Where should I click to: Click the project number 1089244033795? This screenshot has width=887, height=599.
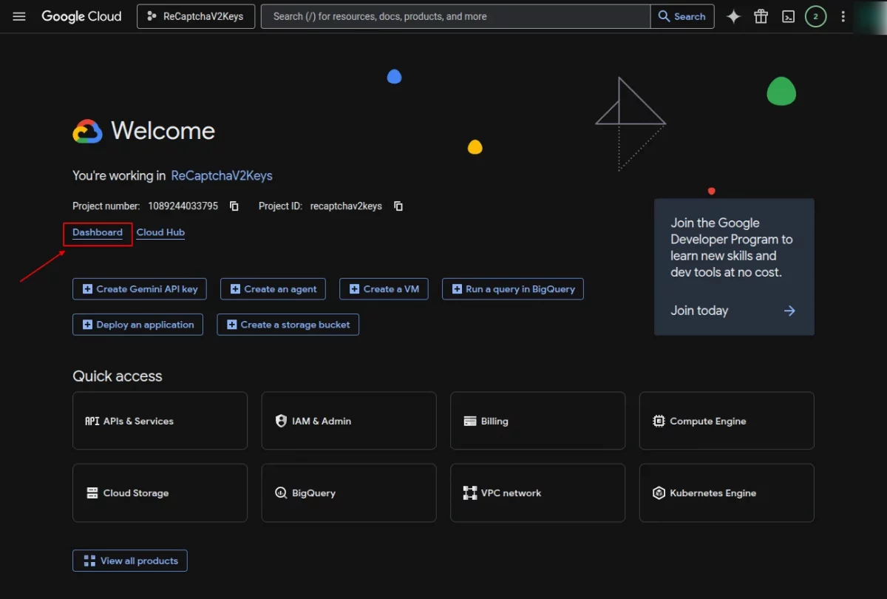click(183, 206)
